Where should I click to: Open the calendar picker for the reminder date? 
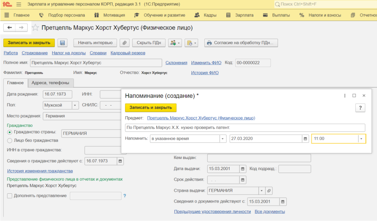(x=305, y=139)
